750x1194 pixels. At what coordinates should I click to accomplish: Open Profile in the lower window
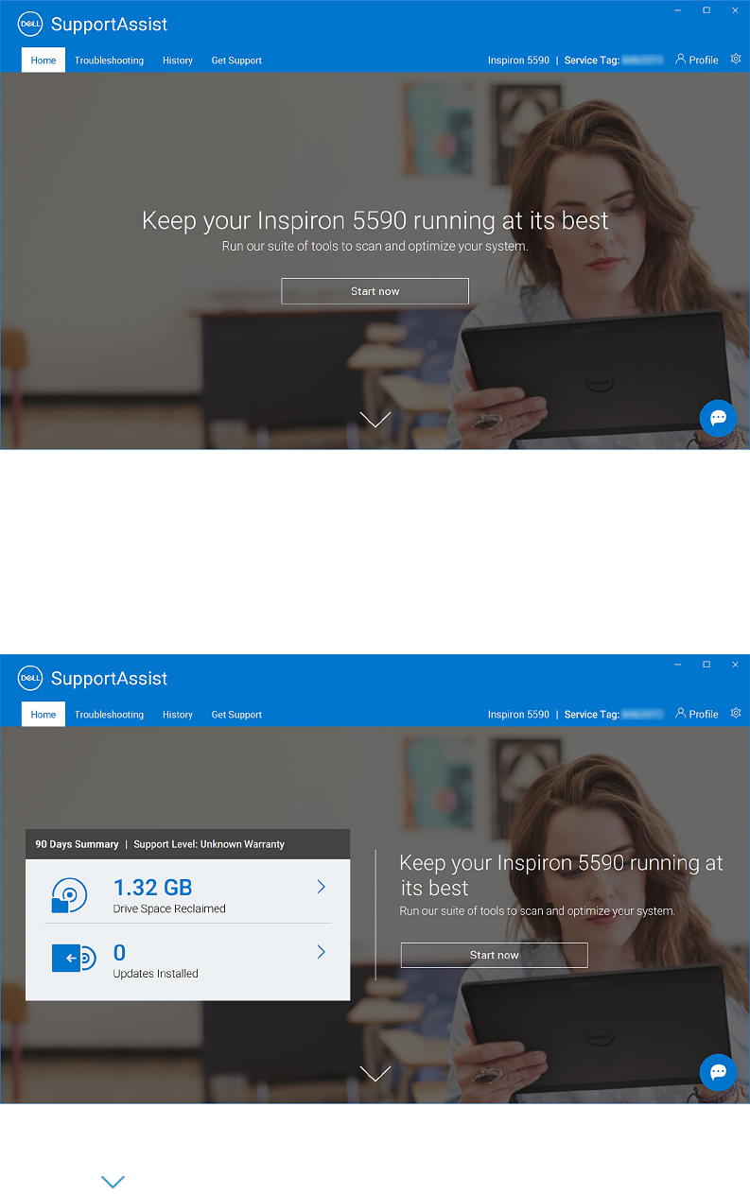(697, 714)
